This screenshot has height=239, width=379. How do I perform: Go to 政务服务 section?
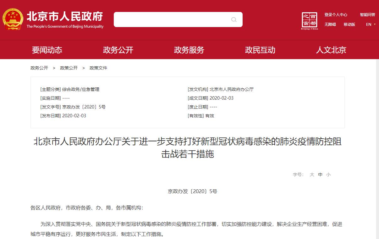(x=189, y=50)
